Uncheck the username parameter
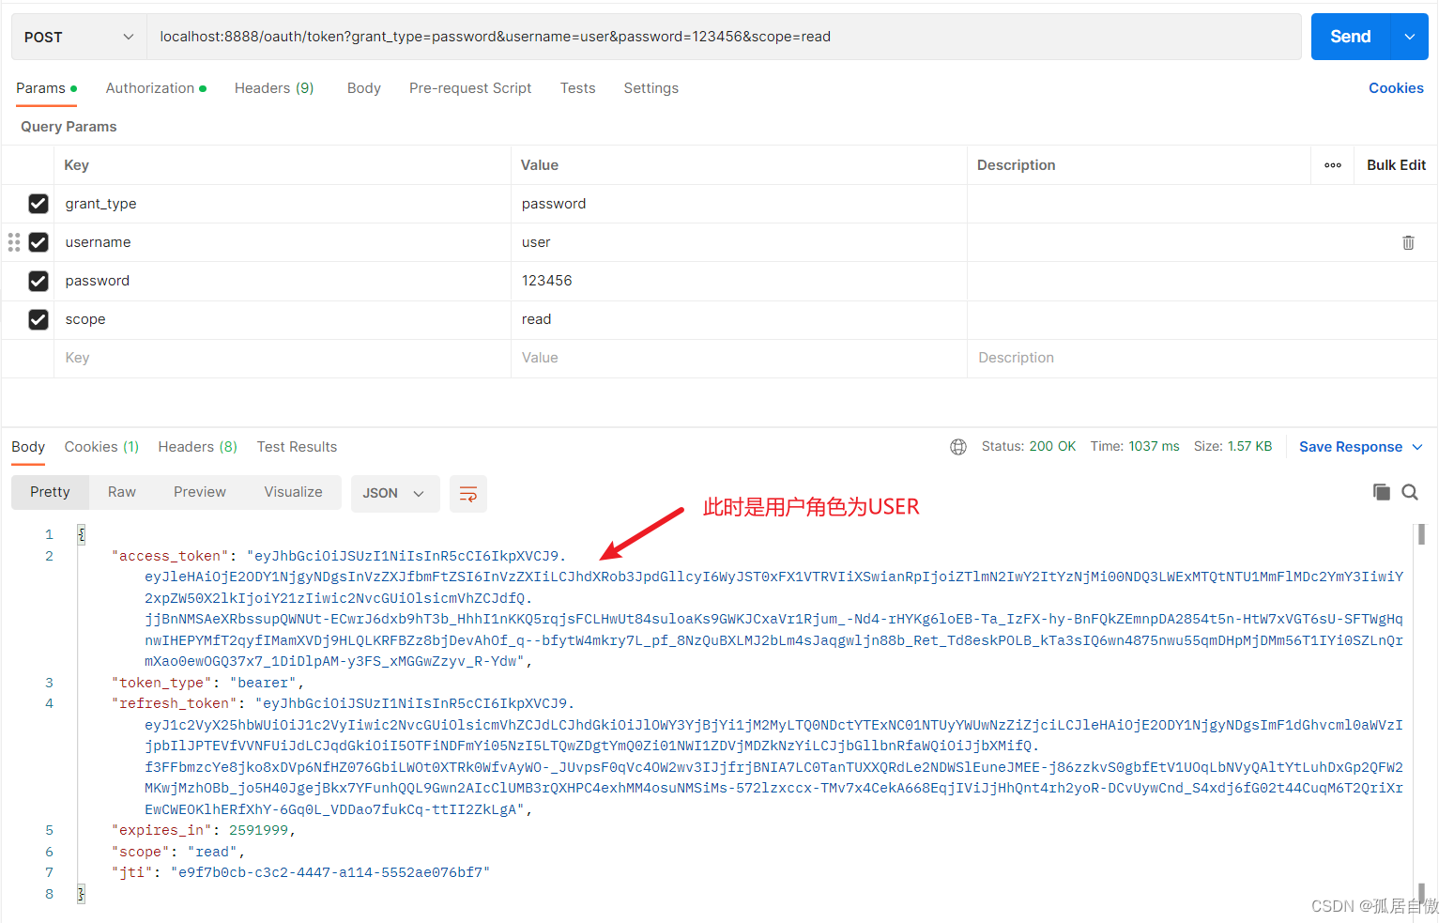 tap(38, 242)
